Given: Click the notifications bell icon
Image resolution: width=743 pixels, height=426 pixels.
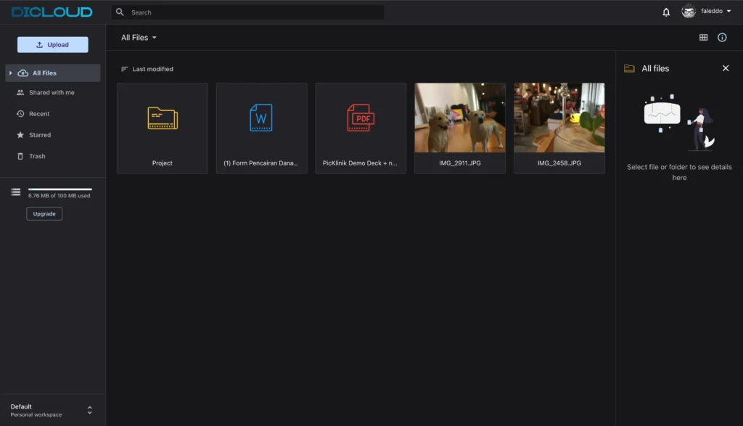Looking at the screenshot, I should coord(666,12).
